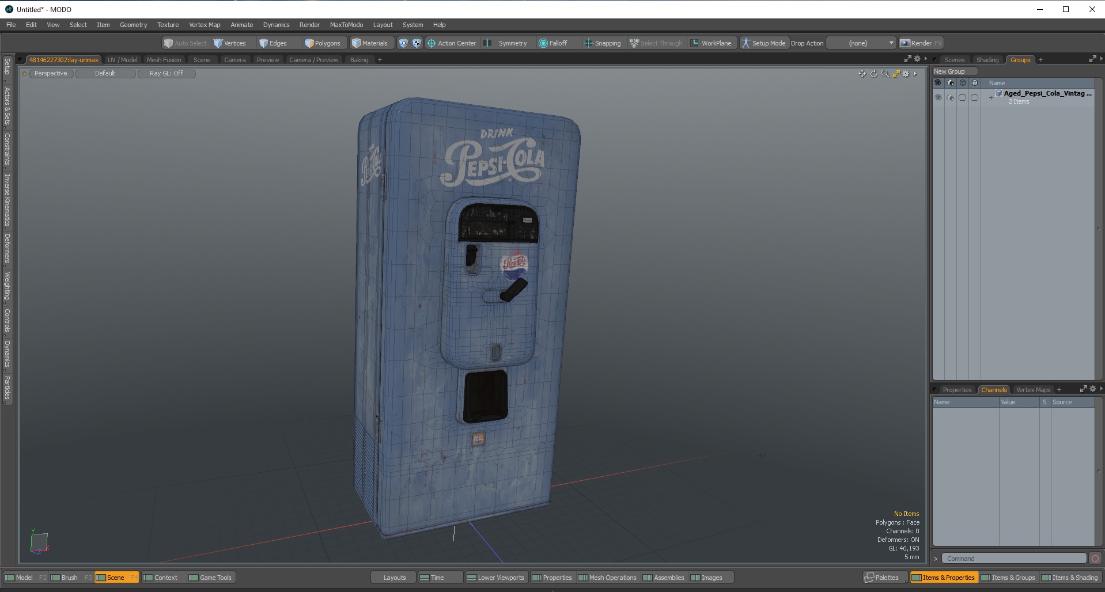
Task: Click the render camera column header icon
Action: click(951, 83)
